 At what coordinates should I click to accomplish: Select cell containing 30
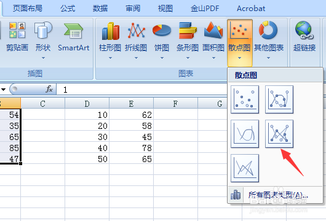[87, 136]
